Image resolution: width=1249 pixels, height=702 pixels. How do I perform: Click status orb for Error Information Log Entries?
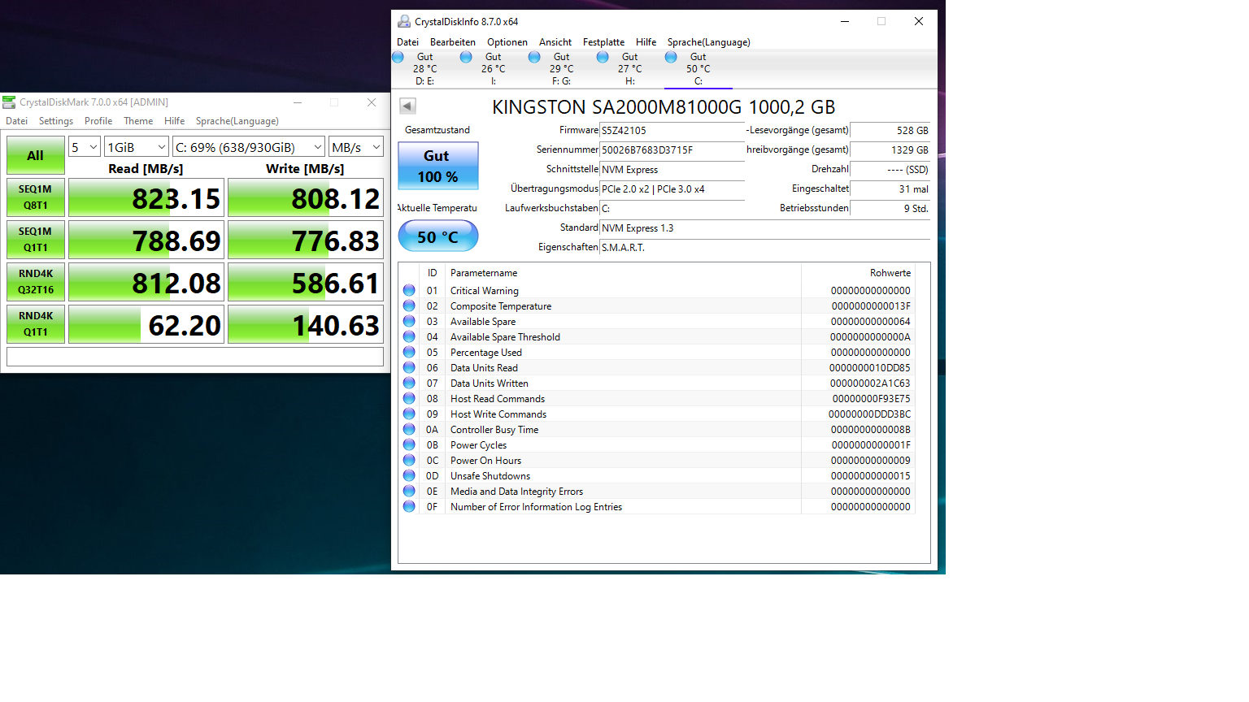[409, 506]
